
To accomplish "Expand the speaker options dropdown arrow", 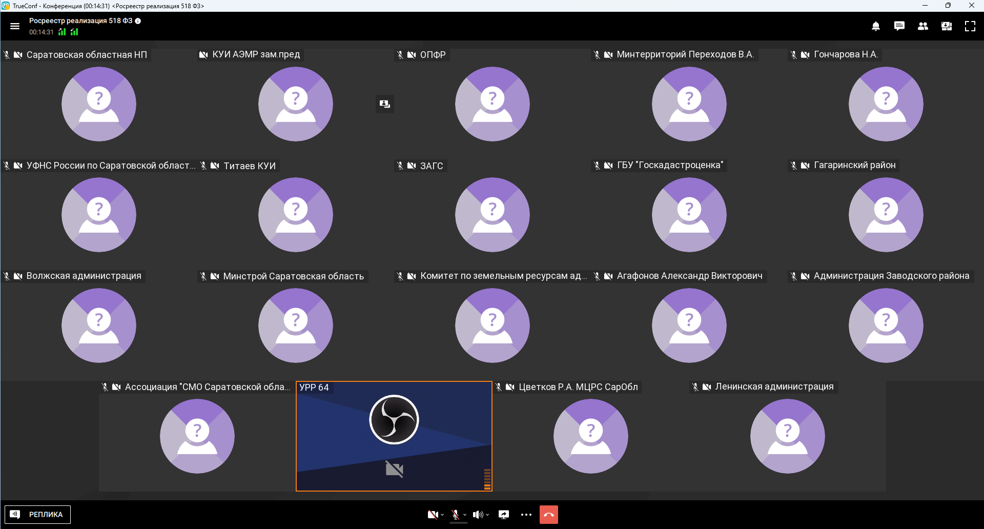I will tap(487, 515).
